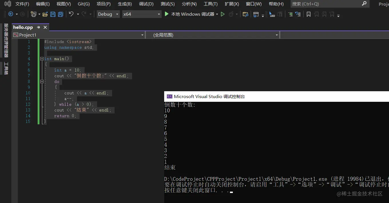Screen dimensions: 389x203
Task: Open the 项目(P) menu
Action: (x=104, y=4)
